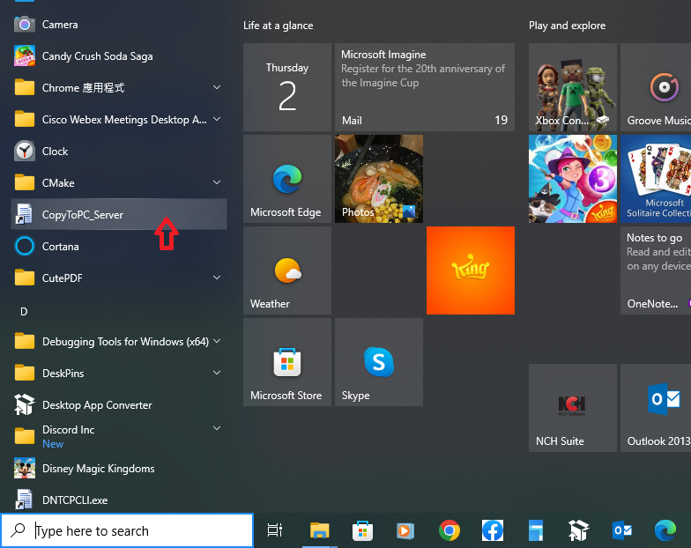This screenshot has width=691, height=548.
Task: Open the OneNote Notes to go tile
Action: click(656, 270)
